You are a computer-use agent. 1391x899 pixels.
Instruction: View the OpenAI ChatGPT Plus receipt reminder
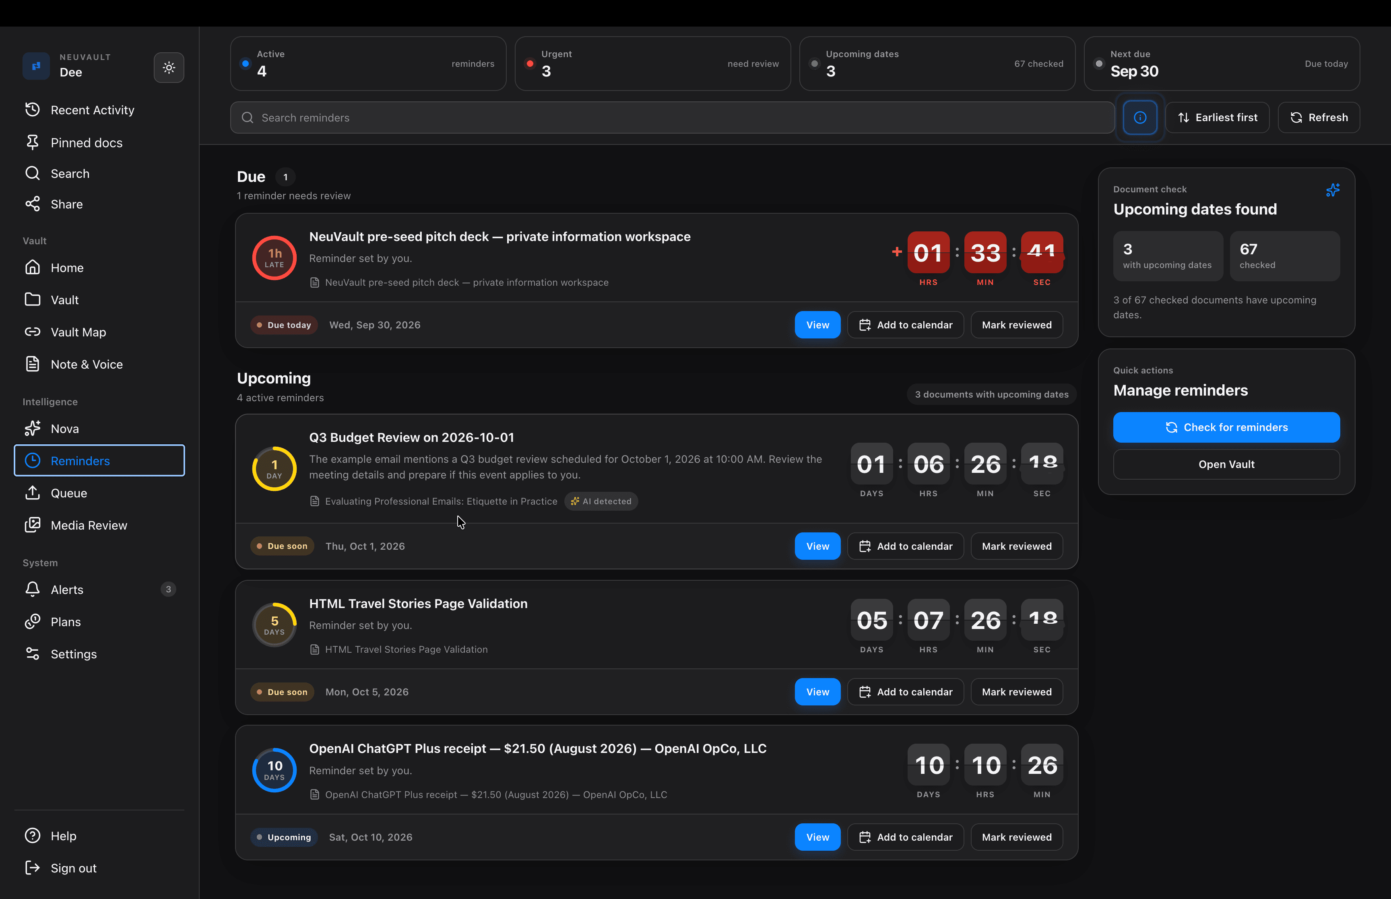click(817, 837)
